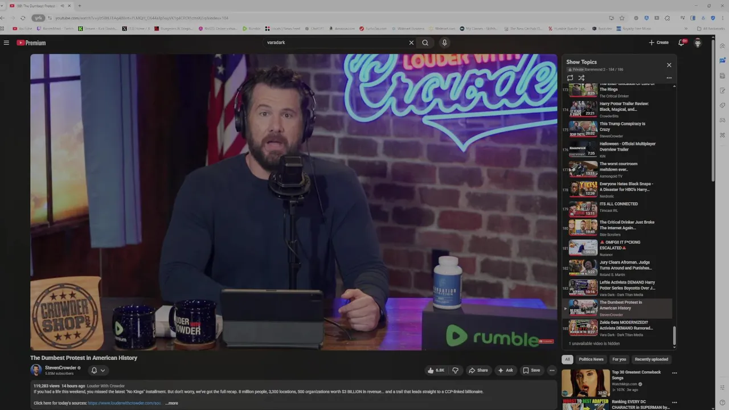This screenshot has width=729, height=410.
Task: Select 'The worst courtroom meltdown ever' video
Action: [x=617, y=169]
